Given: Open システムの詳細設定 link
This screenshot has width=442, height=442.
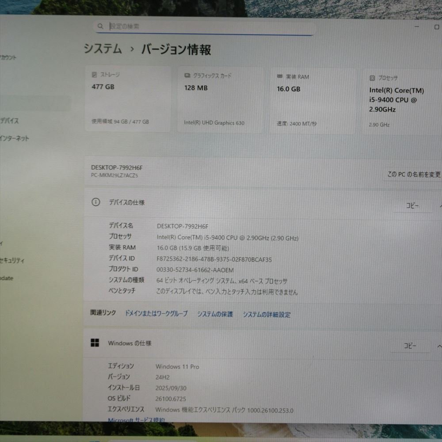Looking at the screenshot, I should click(x=267, y=315).
